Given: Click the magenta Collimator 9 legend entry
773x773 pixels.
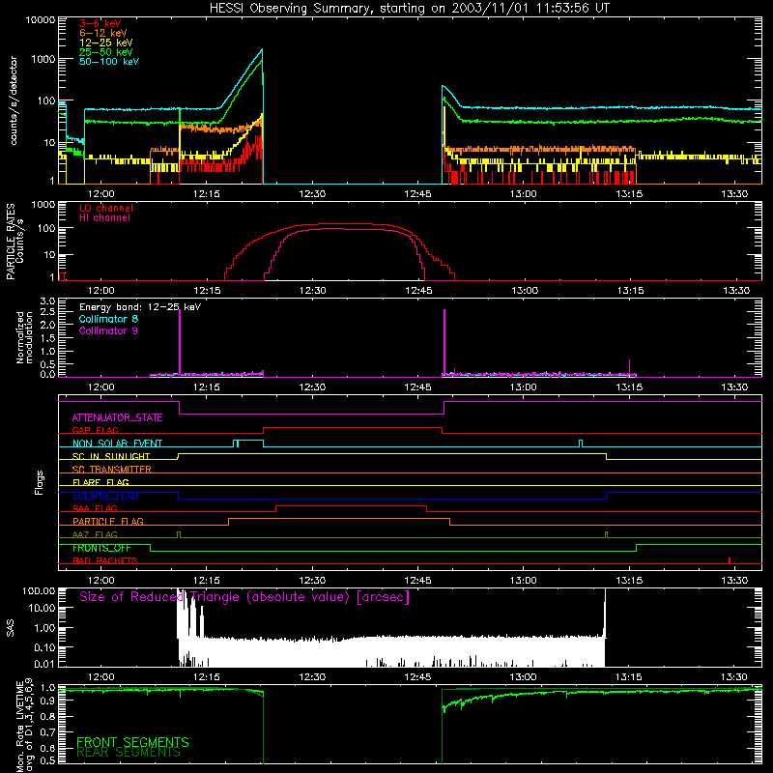Looking at the screenshot, I should click(x=108, y=330).
